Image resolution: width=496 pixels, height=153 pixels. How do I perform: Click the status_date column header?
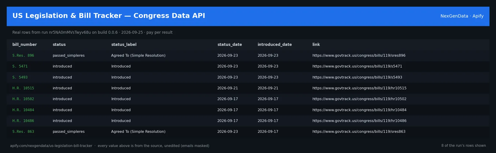[230, 45]
